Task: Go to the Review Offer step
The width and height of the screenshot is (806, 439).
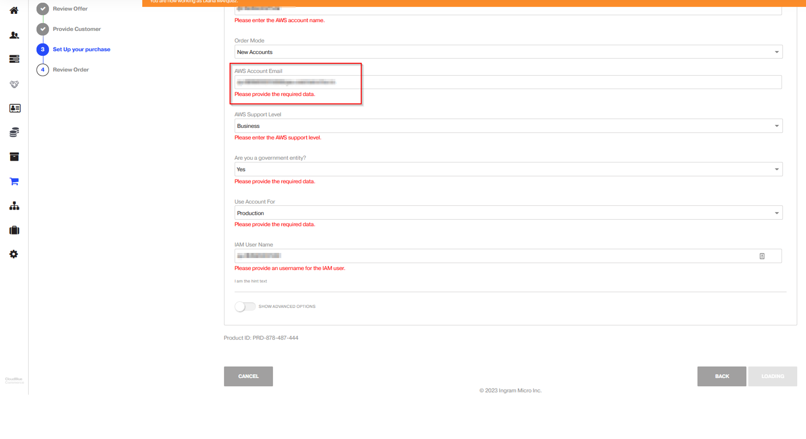Action: 70,9
